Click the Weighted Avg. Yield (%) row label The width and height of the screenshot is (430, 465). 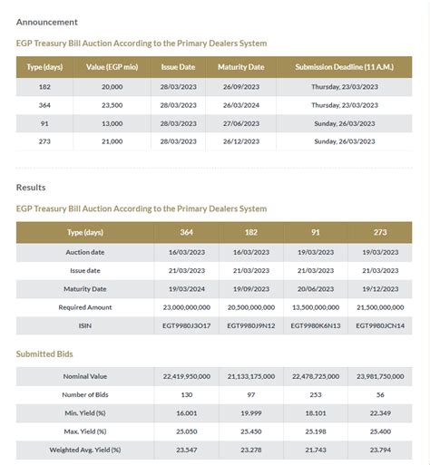point(85,450)
